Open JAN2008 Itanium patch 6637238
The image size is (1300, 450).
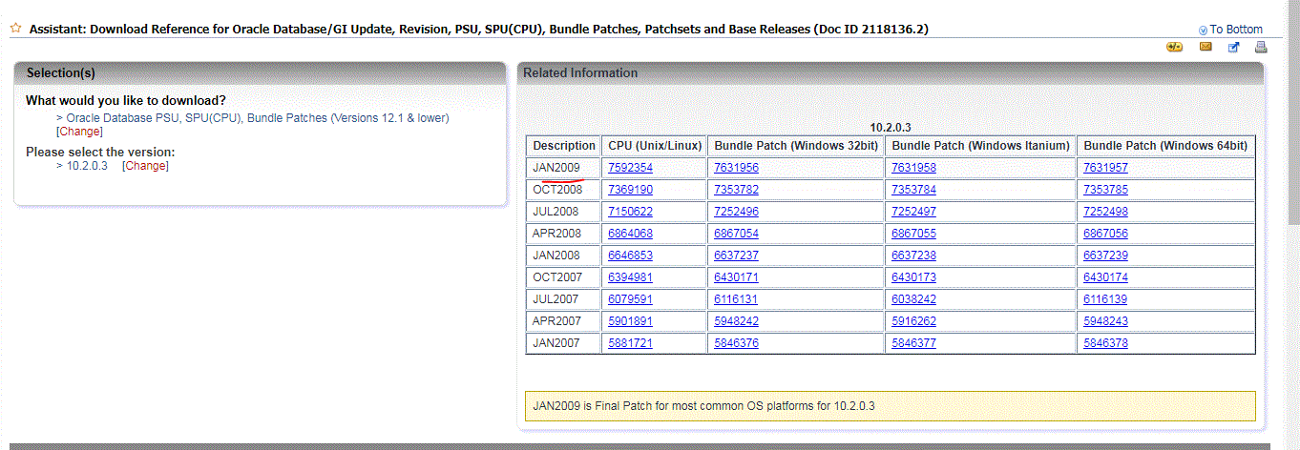pos(913,256)
